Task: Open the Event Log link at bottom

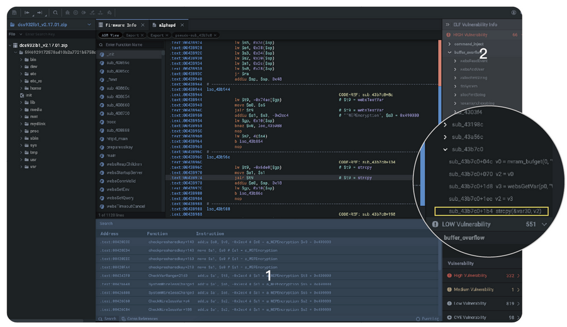Action: [x=427, y=319]
